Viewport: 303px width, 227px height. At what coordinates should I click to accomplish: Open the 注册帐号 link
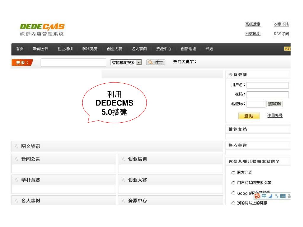(275, 116)
